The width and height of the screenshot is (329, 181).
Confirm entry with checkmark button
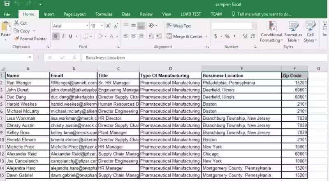[x=62, y=58]
